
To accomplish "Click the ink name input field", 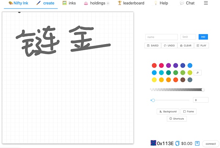I will point(161,37).
